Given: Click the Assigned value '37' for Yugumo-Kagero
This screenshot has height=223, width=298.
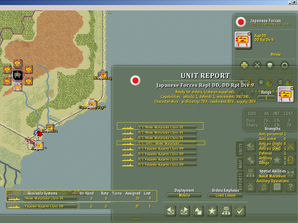Looking at the screenshot, I should point(137,206).
